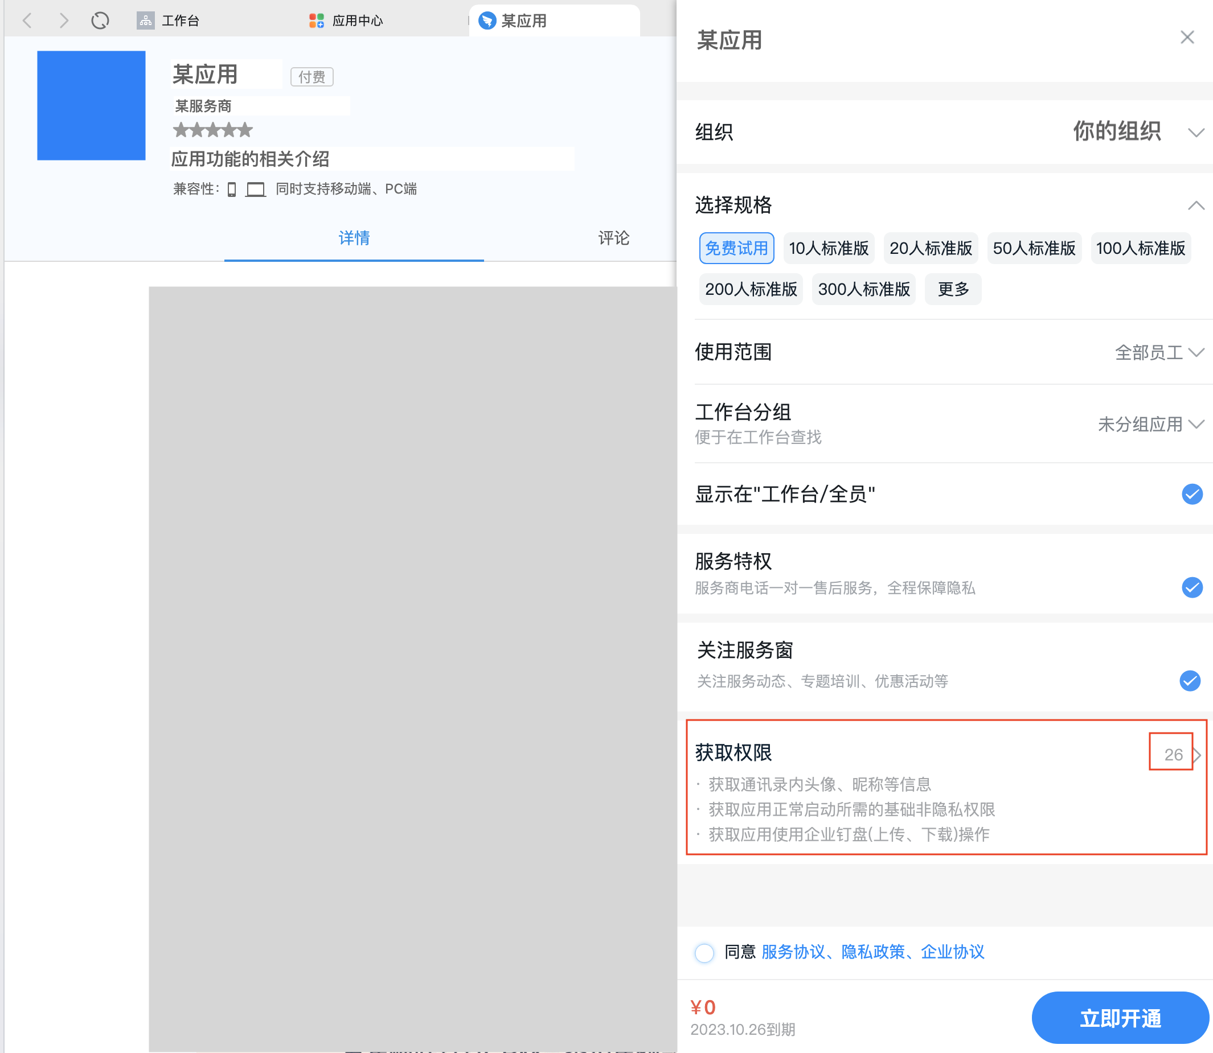The height and width of the screenshot is (1053, 1213).
Task: Click the 应用功能的相关介绍 description
Action: (x=251, y=159)
